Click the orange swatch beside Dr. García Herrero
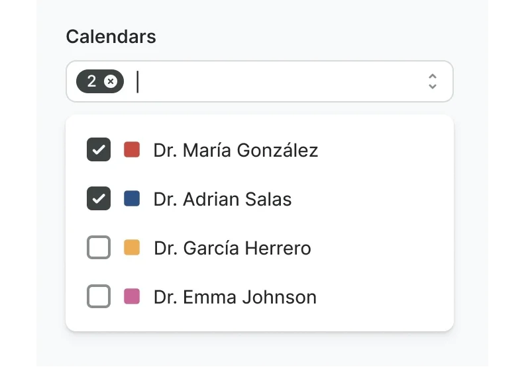This screenshot has width=530, height=367. [x=132, y=248]
